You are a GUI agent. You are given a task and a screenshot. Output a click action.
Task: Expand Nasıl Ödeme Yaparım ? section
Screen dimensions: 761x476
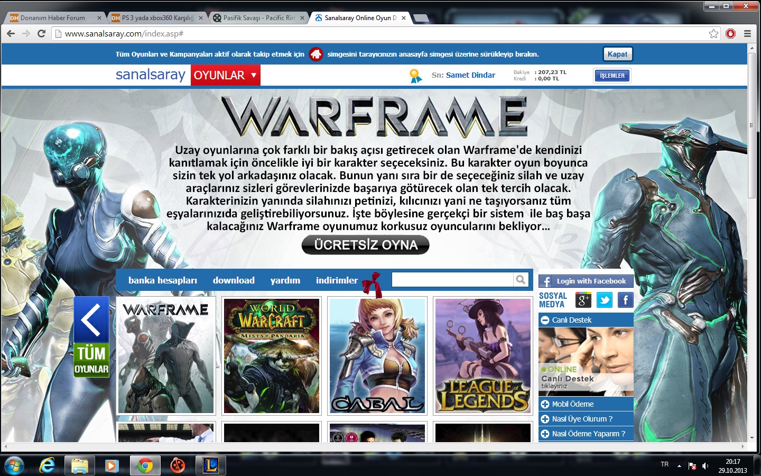coord(545,434)
